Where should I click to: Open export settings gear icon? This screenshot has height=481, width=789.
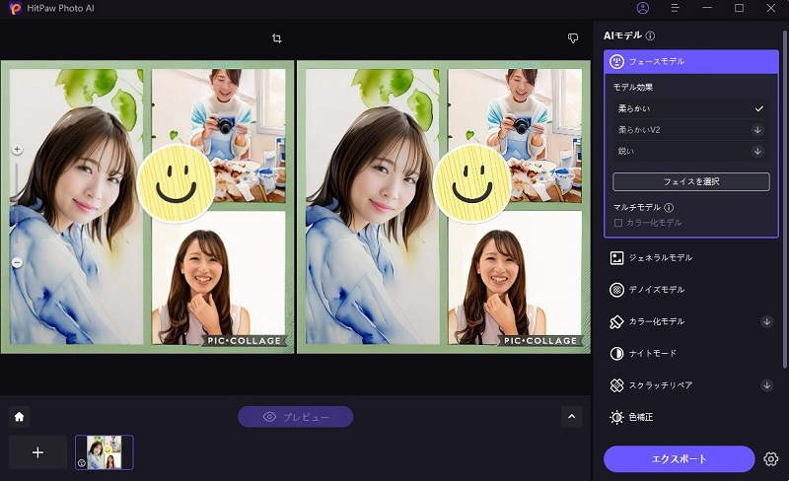771,459
